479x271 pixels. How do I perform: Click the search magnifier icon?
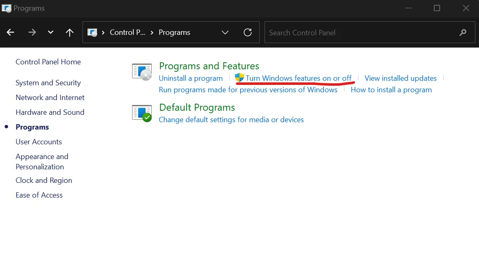pos(463,32)
